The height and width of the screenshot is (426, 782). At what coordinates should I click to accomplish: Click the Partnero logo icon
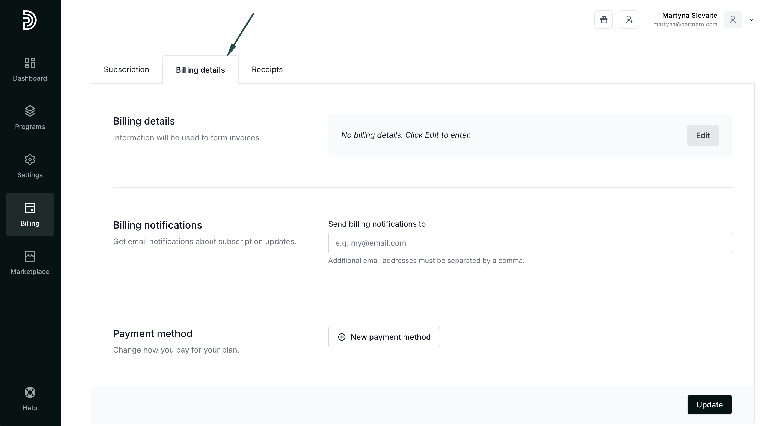pos(30,20)
